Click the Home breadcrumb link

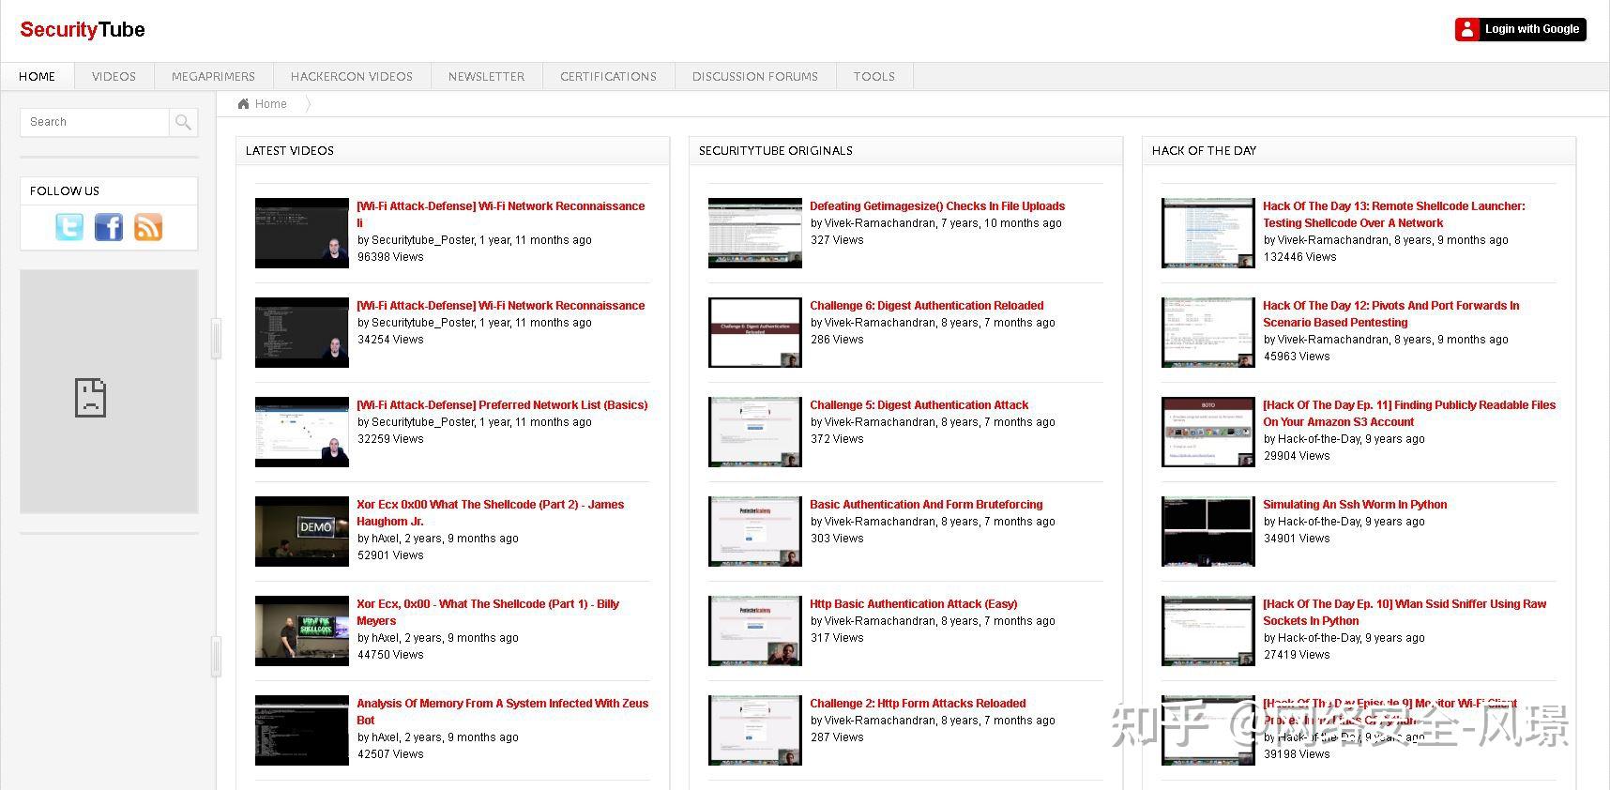[x=271, y=104]
